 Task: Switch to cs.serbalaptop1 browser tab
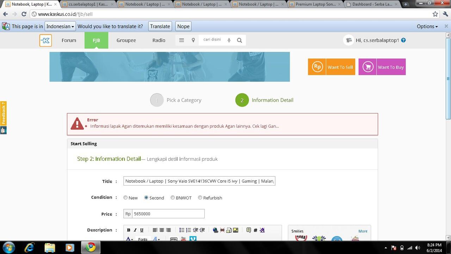88,4
